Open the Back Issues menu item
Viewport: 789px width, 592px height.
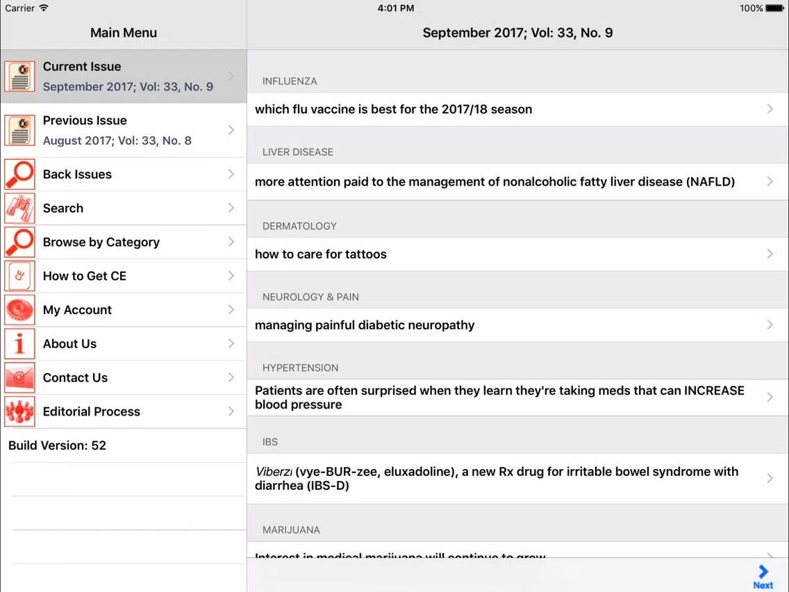point(124,174)
